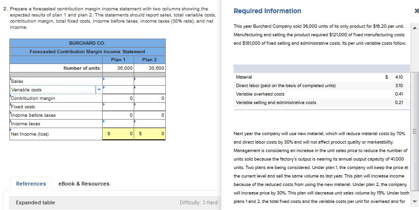Click the Material value 4.10

pyautogui.click(x=399, y=77)
